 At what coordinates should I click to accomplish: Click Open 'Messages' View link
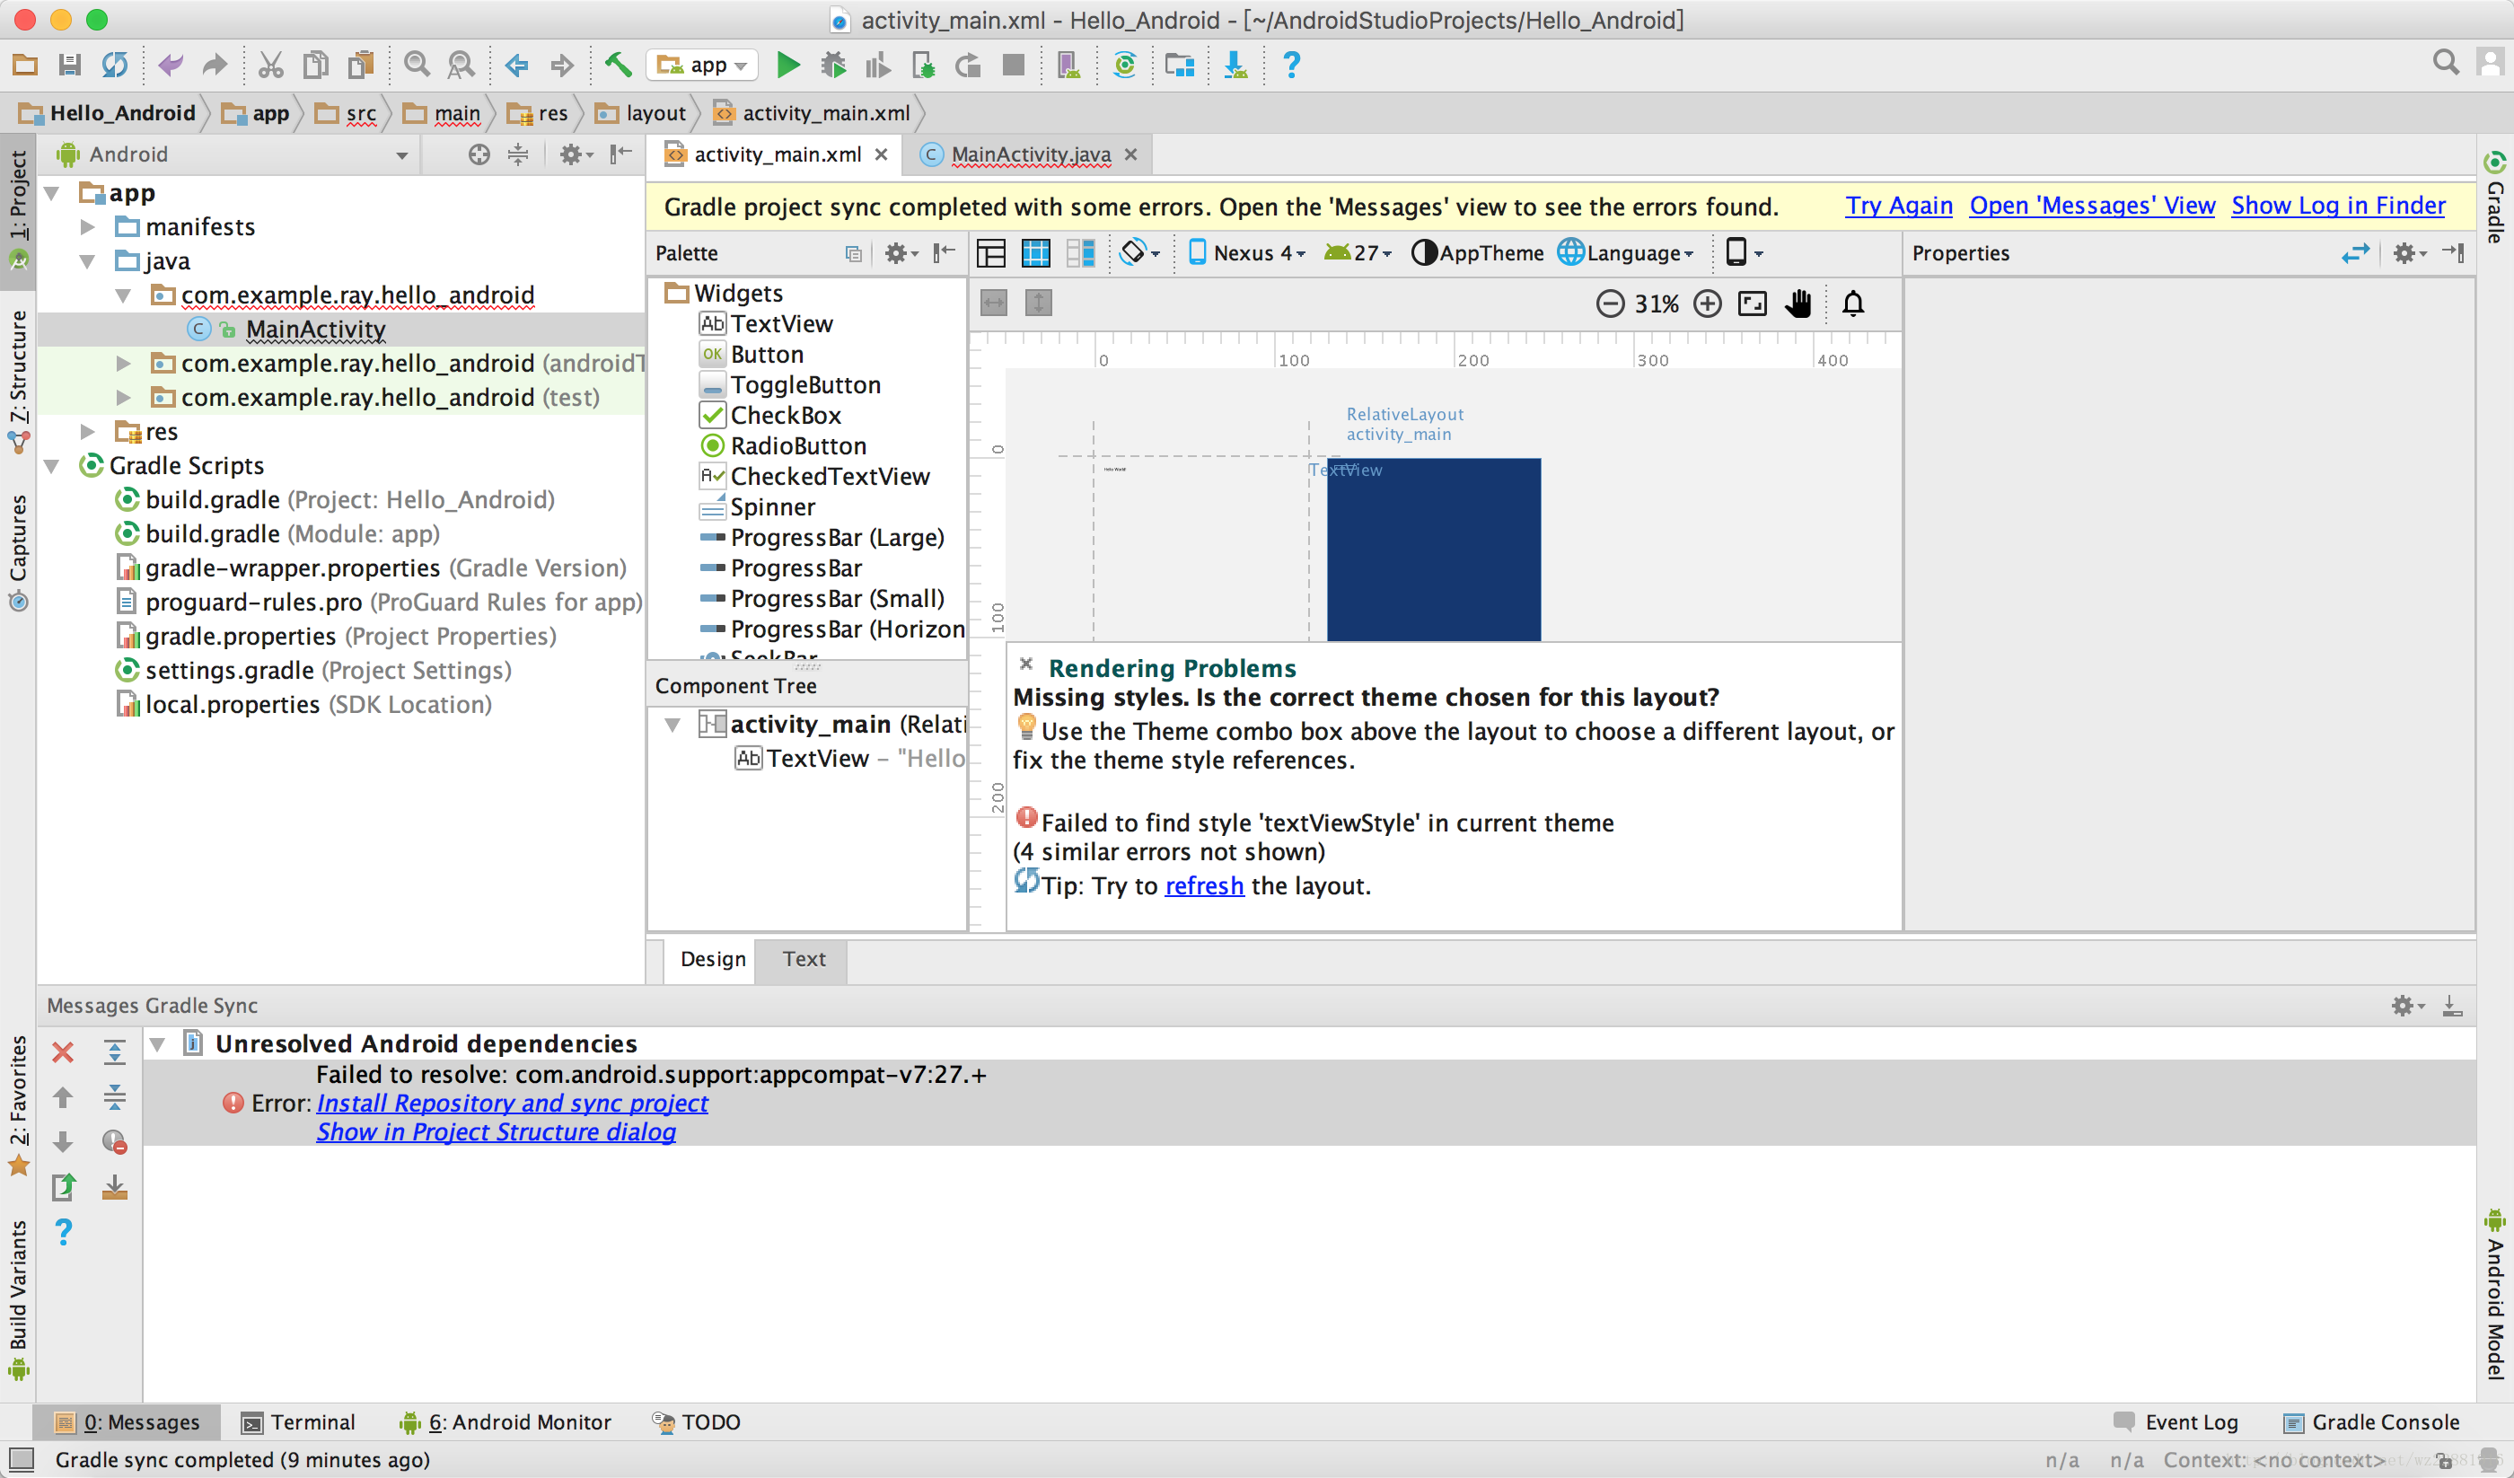click(x=2091, y=206)
